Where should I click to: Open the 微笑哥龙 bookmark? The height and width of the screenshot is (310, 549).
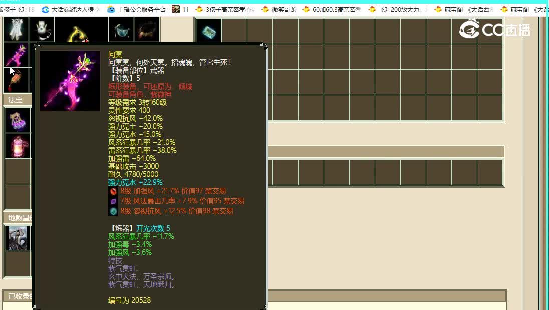click(279, 10)
